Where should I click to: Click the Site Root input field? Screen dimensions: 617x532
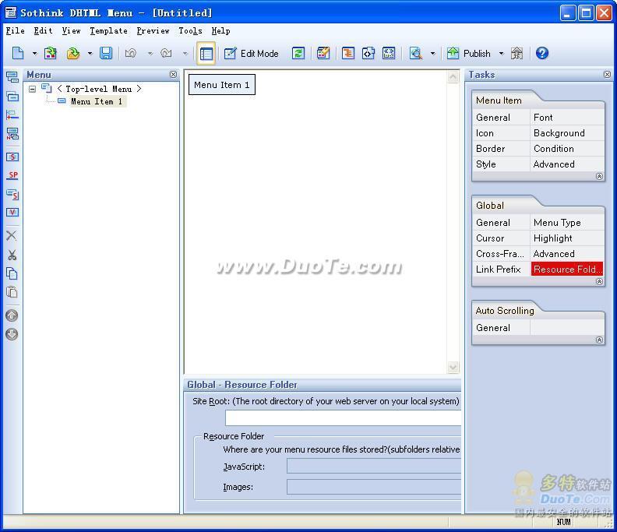pyautogui.click(x=343, y=417)
